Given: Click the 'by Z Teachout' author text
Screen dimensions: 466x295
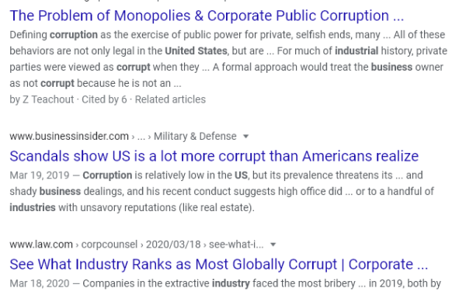Looking at the screenshot, I should click(42, 99).
